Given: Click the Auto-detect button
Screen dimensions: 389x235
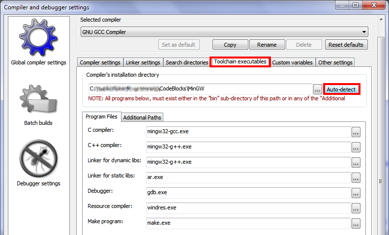Looking at the screenshot, I should point(342,89).
